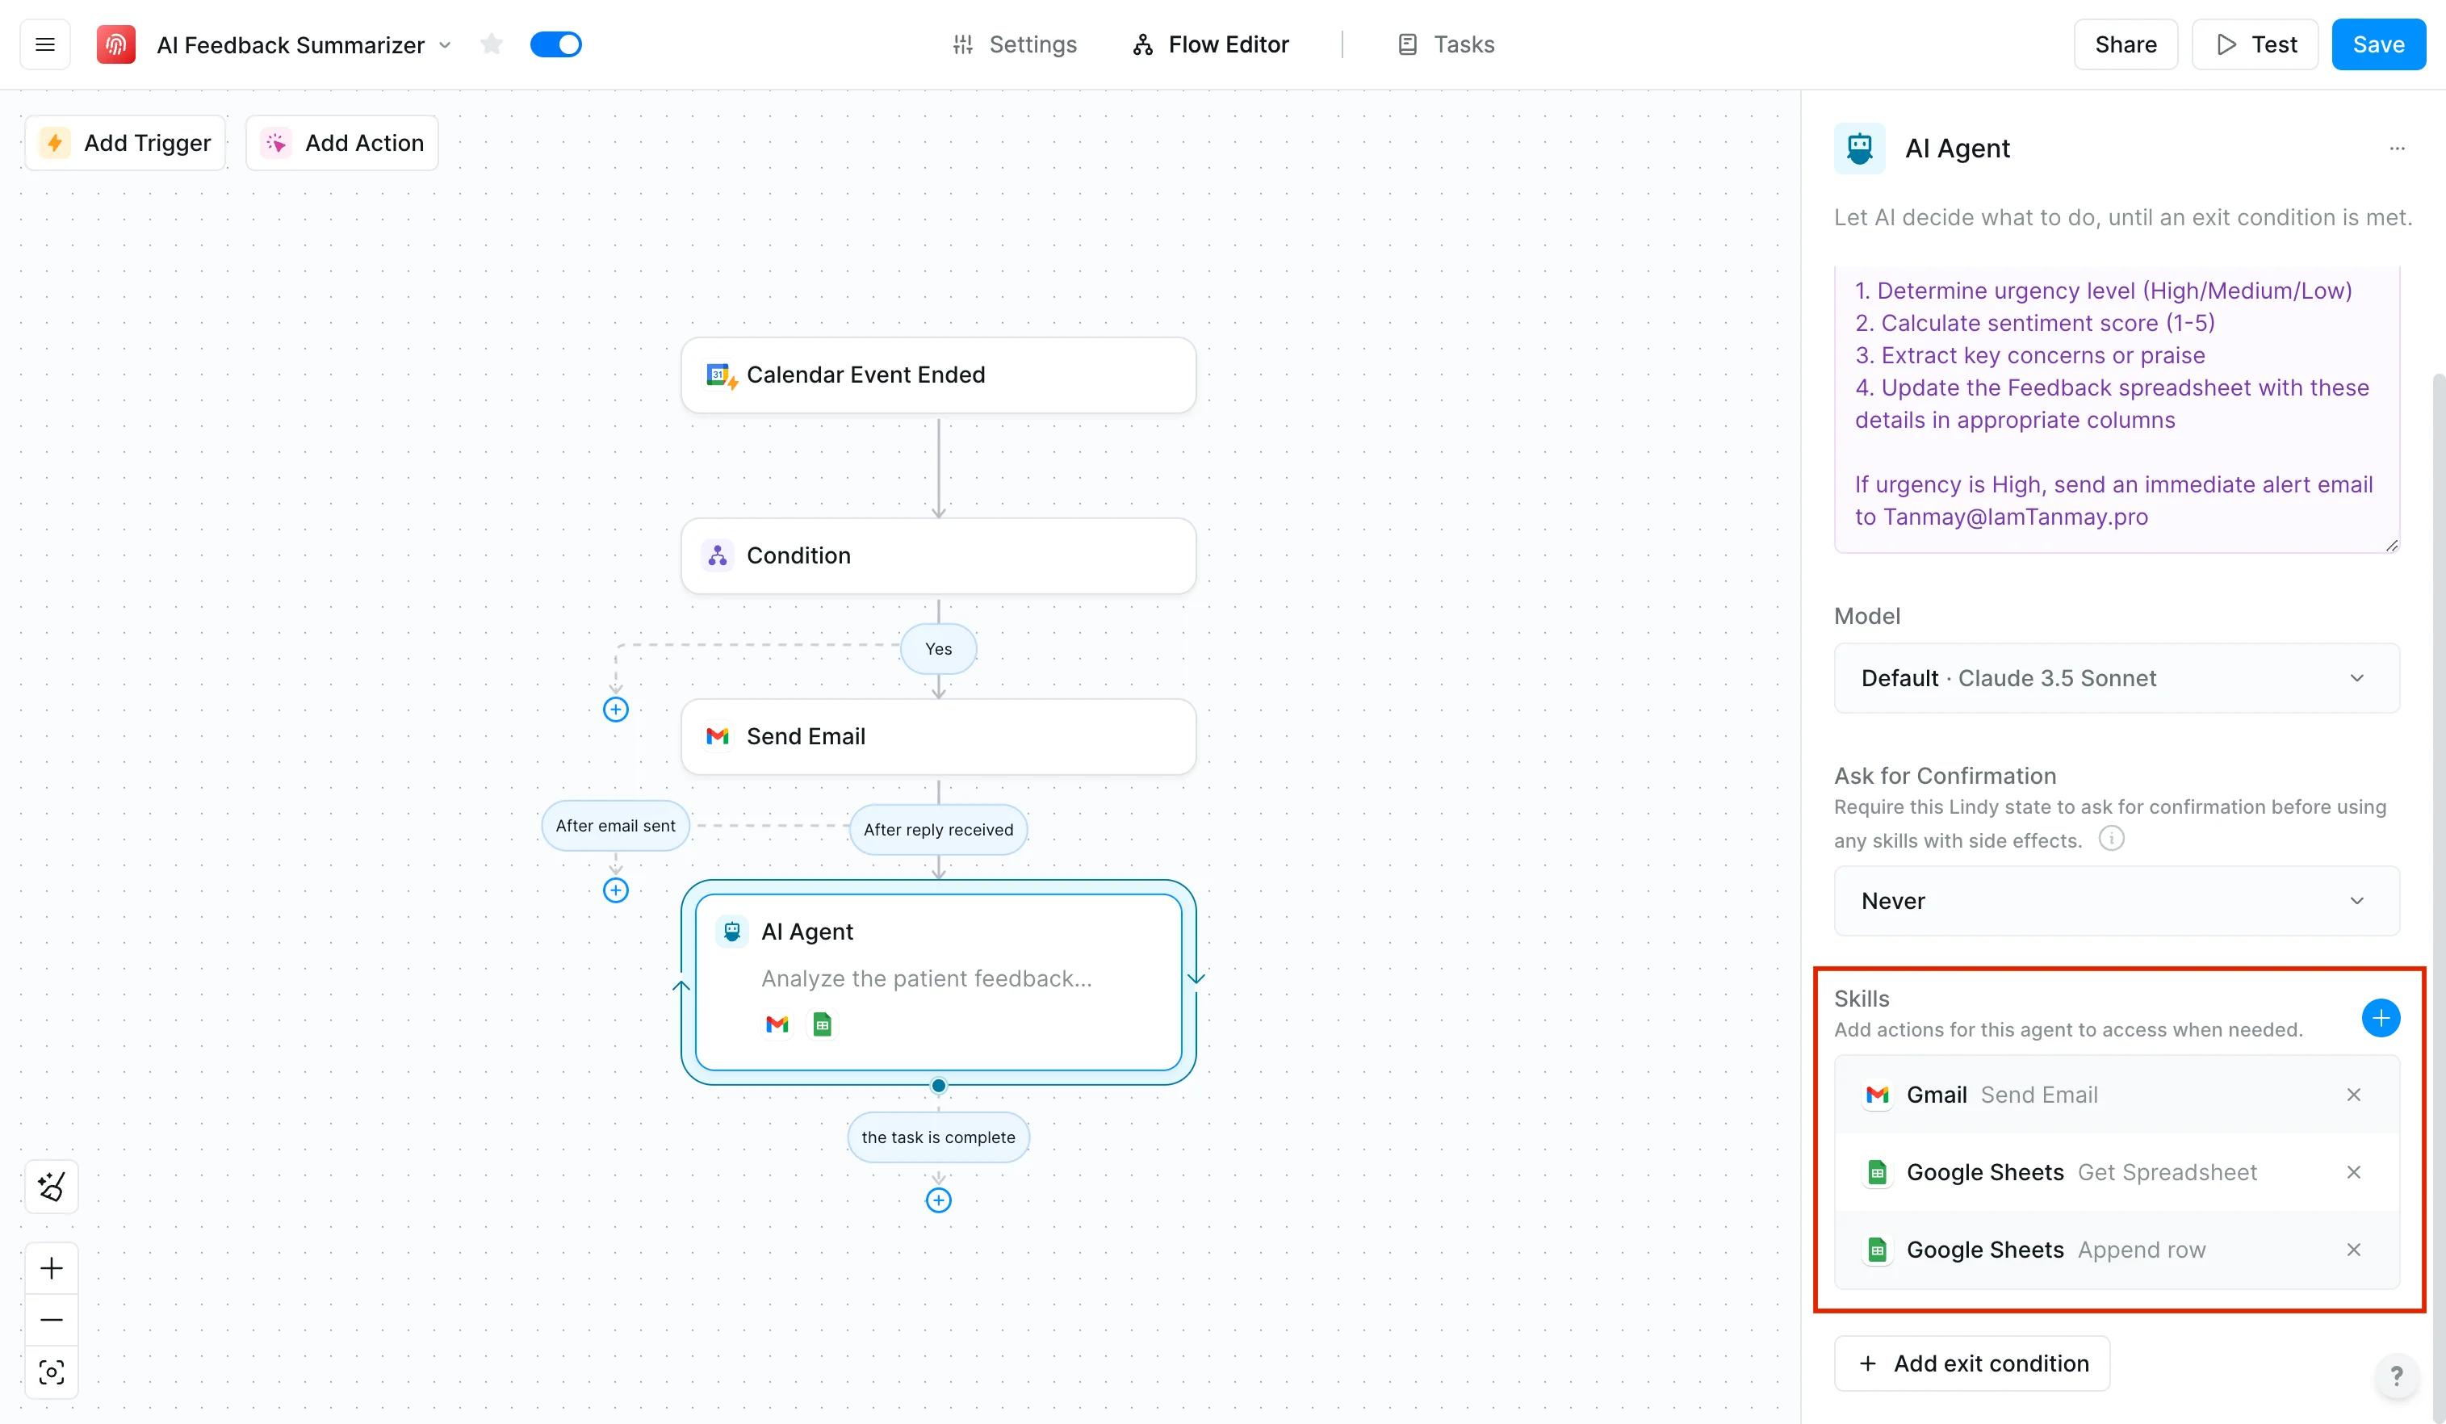This screenshot has height=1424, width=2446.
Task: Remove Google Sheets Append row skill
Action: [x=2353, y=1250]
